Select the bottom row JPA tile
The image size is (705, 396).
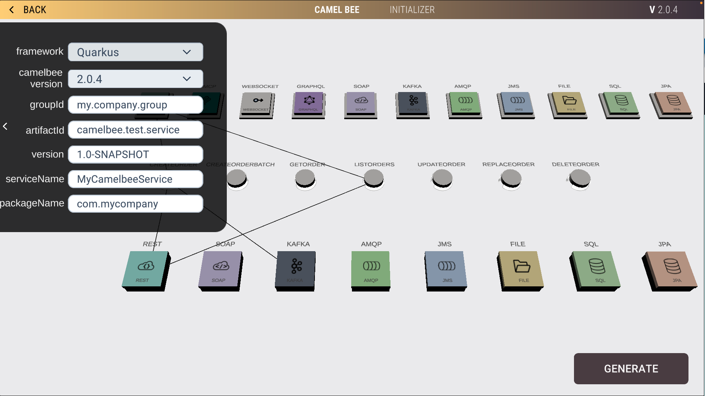672,269
